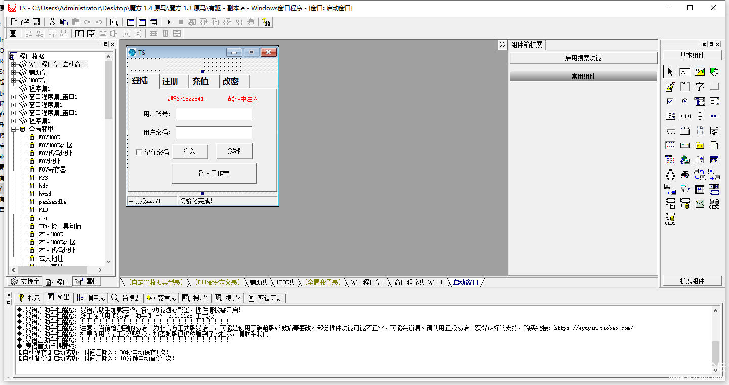This screenshot has height=385, width=729.
Task: Select the progress bar component icon
Action: tap(714, 116)
